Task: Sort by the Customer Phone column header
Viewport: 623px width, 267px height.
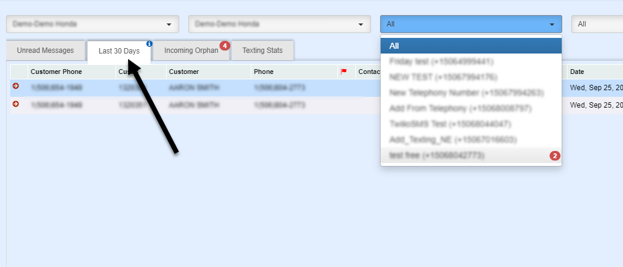Action: click(x=56, y=72)
